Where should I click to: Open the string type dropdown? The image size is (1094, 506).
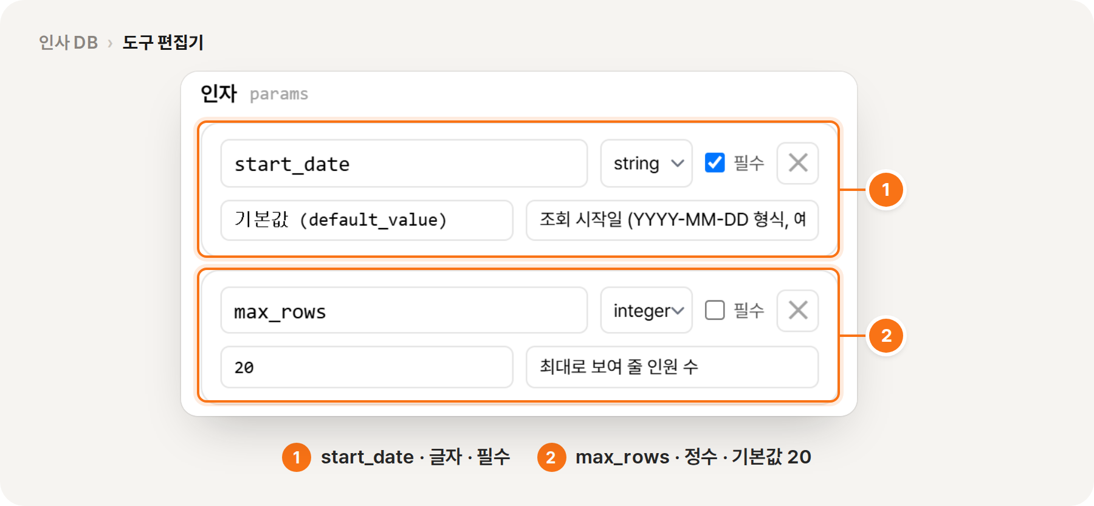[646, 163]
